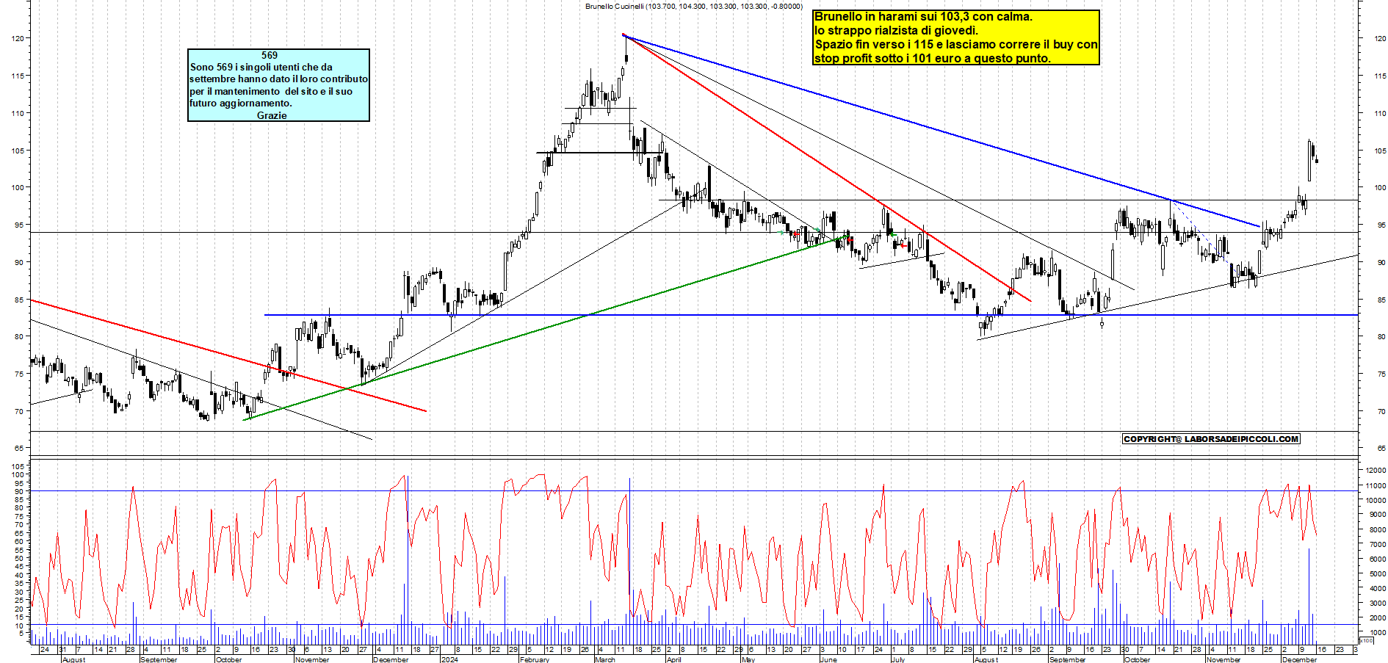Click the line 'lo strappo rialzista di giovedi.'
Screen dimensions: 1388x663
(x=896, y=30)
